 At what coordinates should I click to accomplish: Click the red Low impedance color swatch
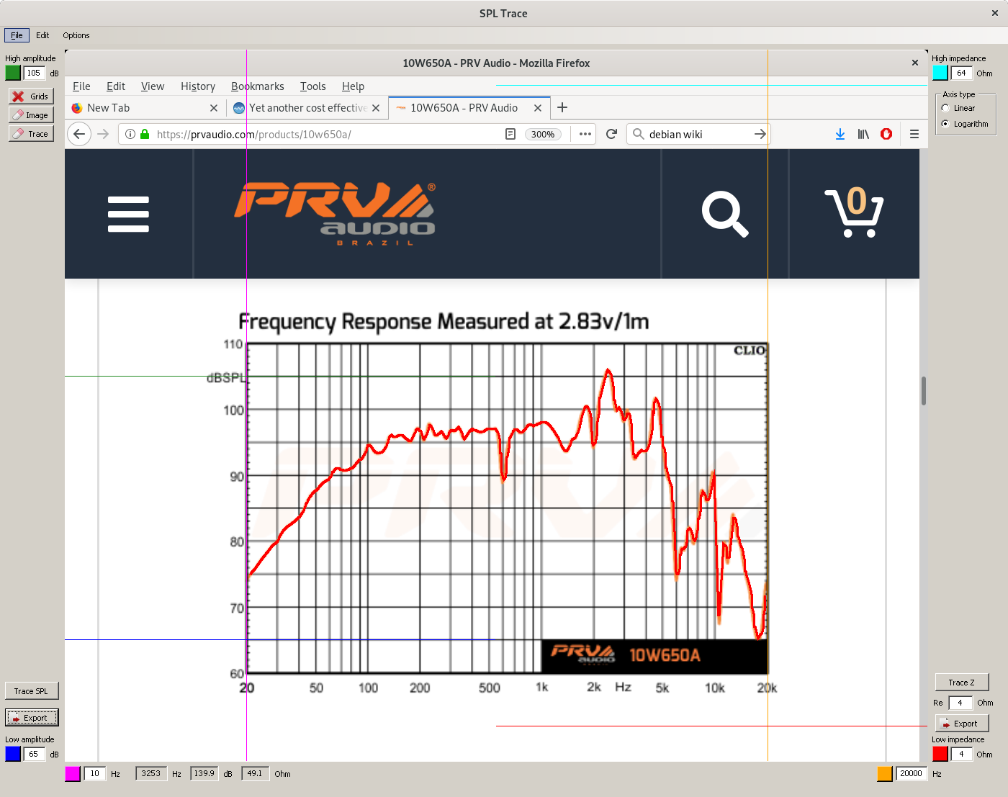point(940,754)
